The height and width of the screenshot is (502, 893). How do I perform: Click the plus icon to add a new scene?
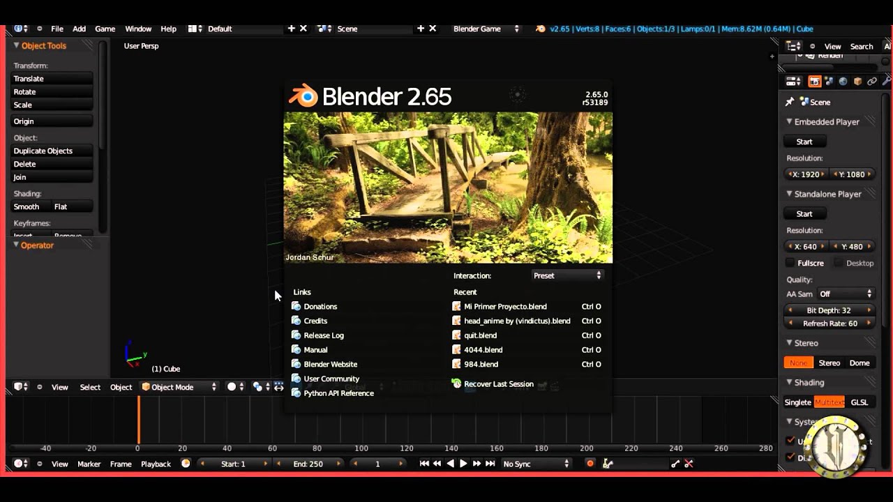(x=421, y=29)
